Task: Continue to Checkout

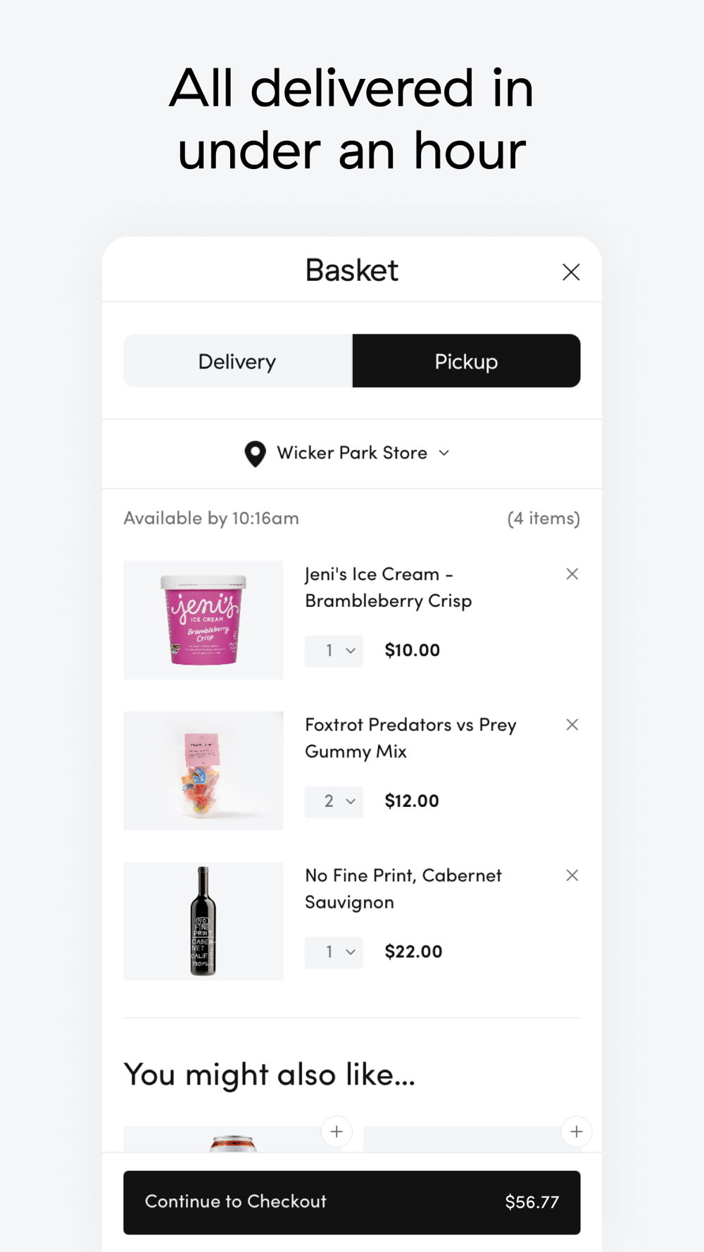Action: (352, 1202)
